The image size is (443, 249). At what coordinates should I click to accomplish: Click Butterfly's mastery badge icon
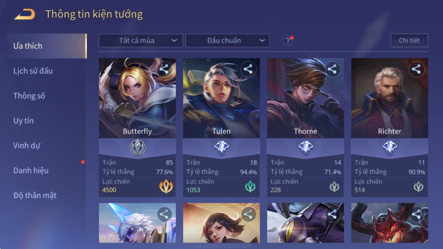point(137,147)
